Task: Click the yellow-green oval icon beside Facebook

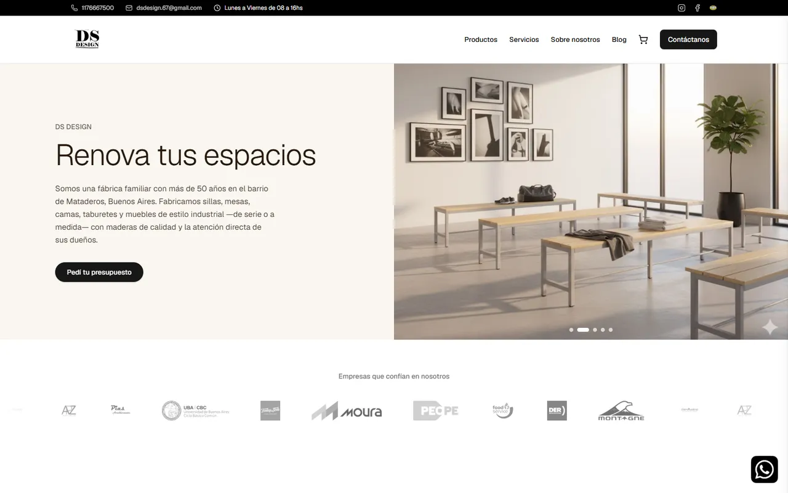Action: 713,8
